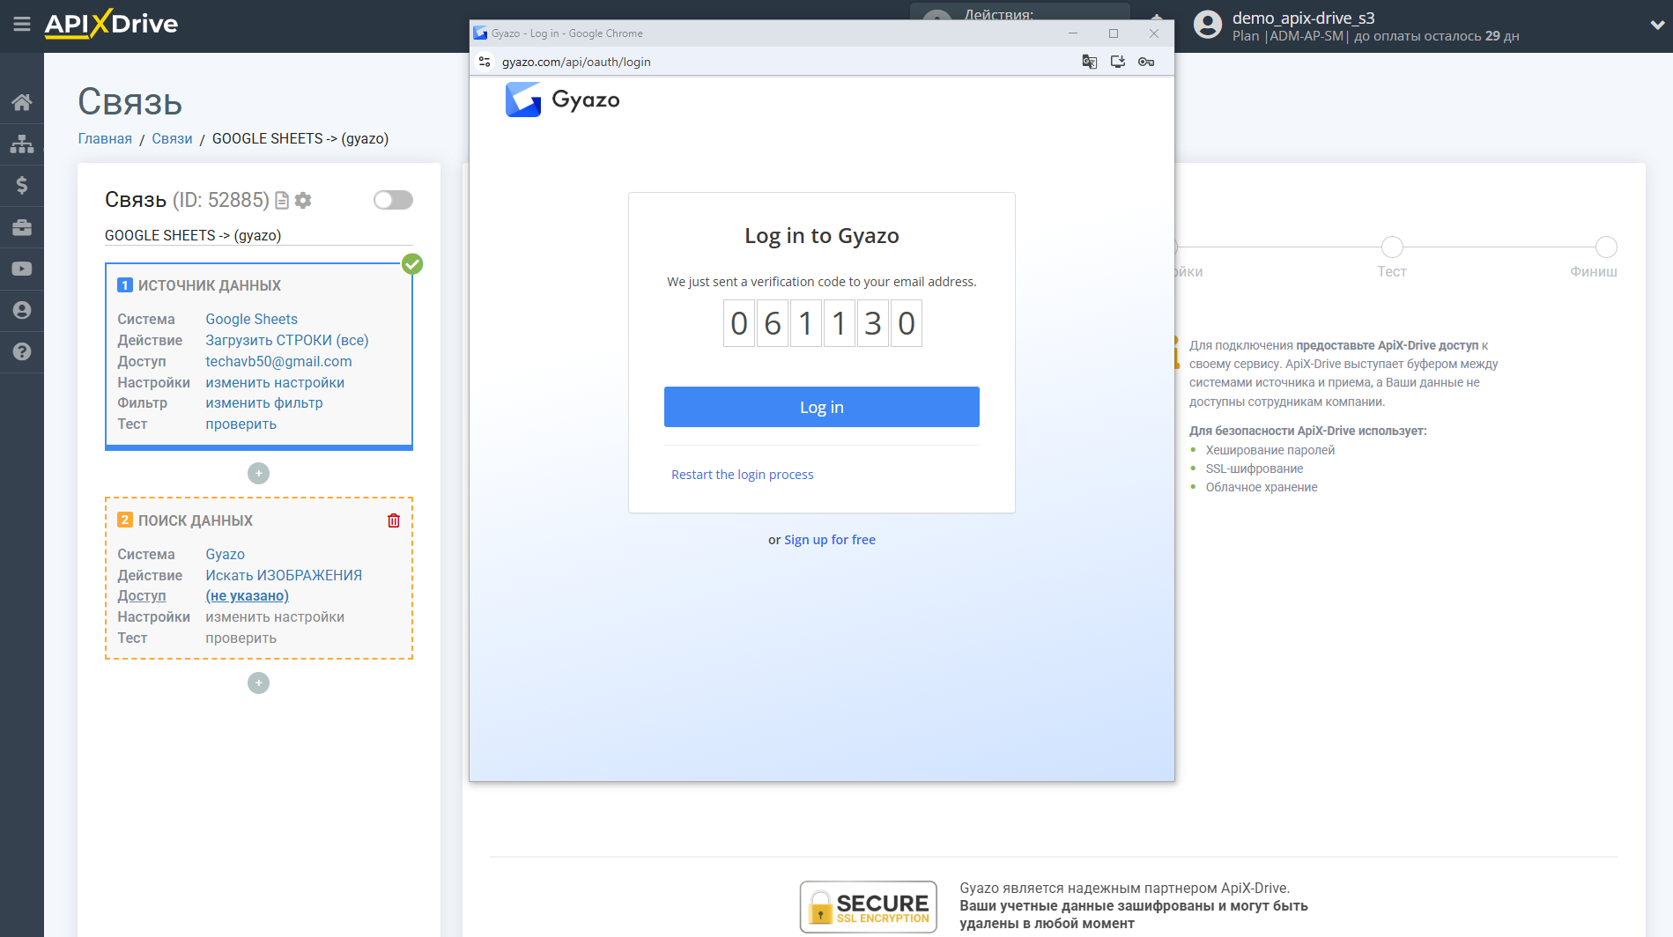The width and height of the screenshot is (1673, 937).
Task: Open connection settings gear icon
Action: tap(303, 200)
